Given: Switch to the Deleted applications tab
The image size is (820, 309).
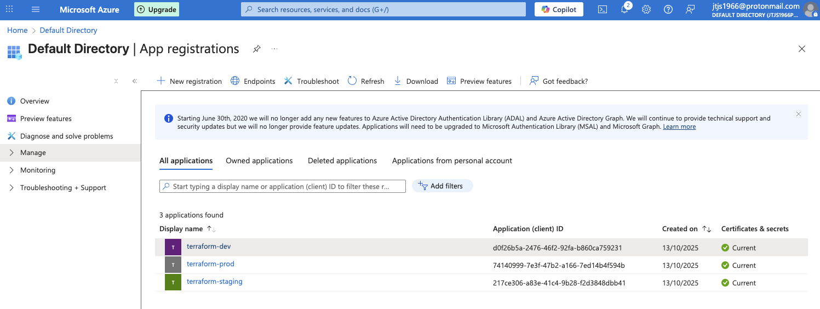Looking at the screenshot, I should (342, 161).
